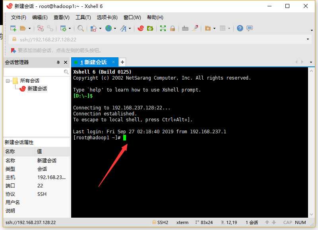Click the Open Session folder icon
The image size is (318, 230).
pyautogui.click(x=23, y=28)
